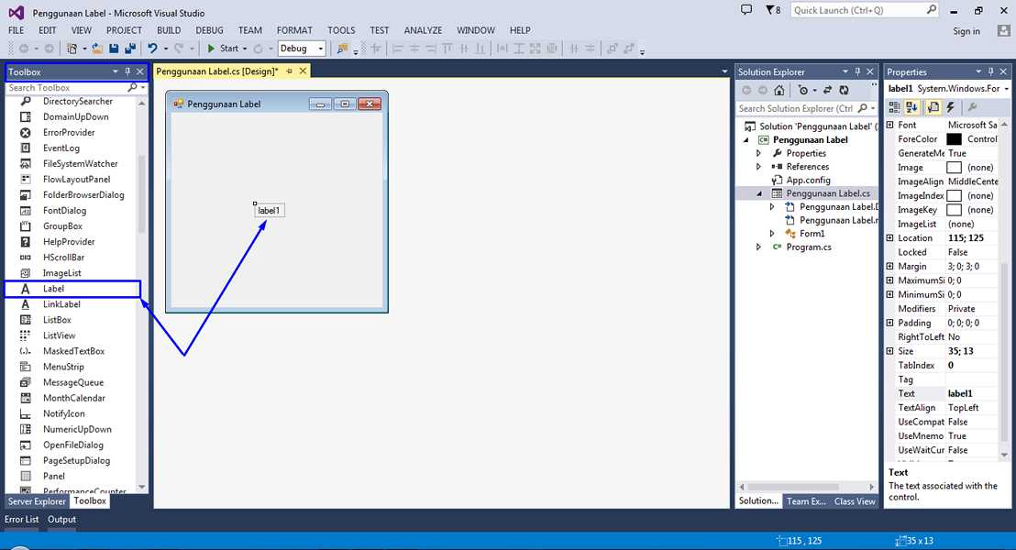Select ErrorProvider control in Toolbox
The height and width of the screenshot is (550, 1016).
pyautogui.click(x=71, y=132)
